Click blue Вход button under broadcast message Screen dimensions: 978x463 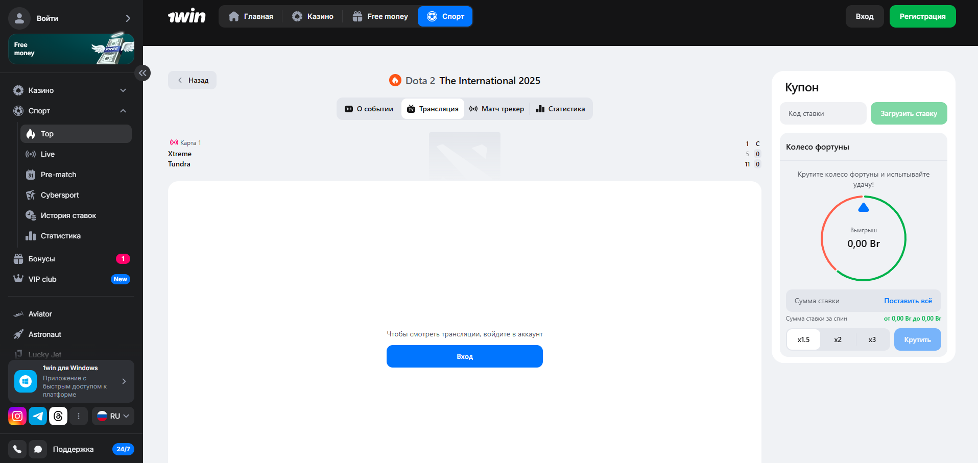pyautogui.click(x=465, y=356)
